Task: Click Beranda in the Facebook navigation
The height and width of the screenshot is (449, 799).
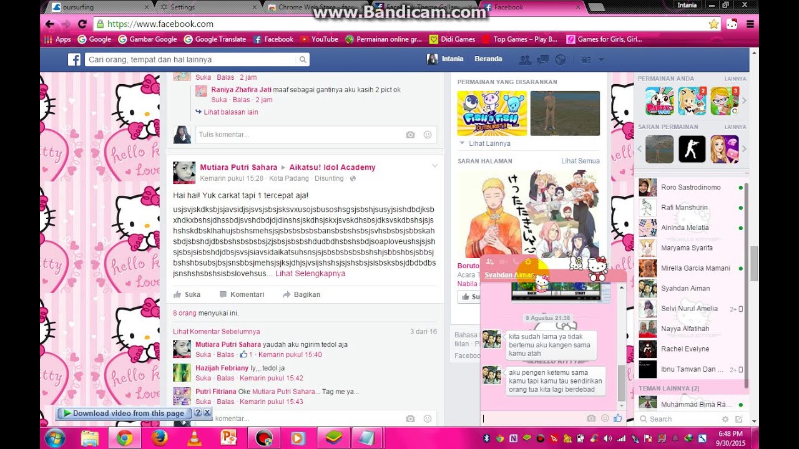Action: click(489, 59)
